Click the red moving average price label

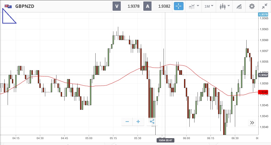263,92
